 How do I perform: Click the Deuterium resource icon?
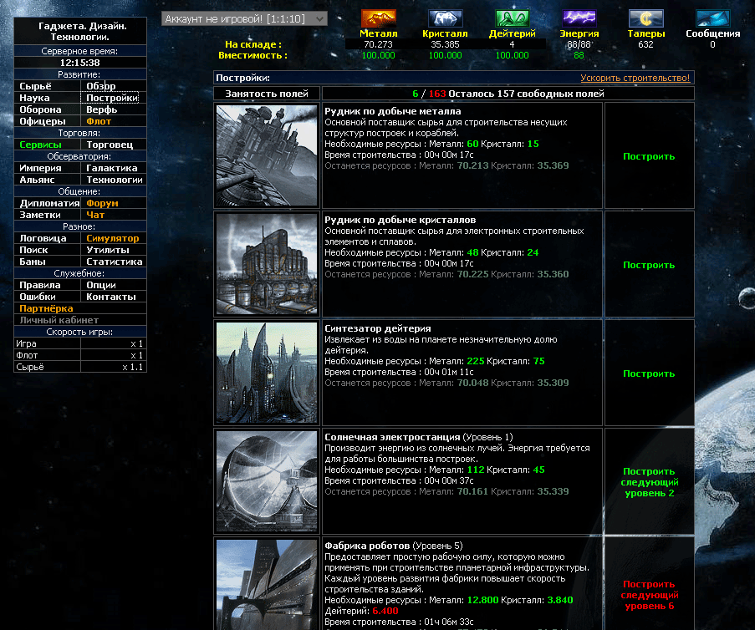click(512, 18)
